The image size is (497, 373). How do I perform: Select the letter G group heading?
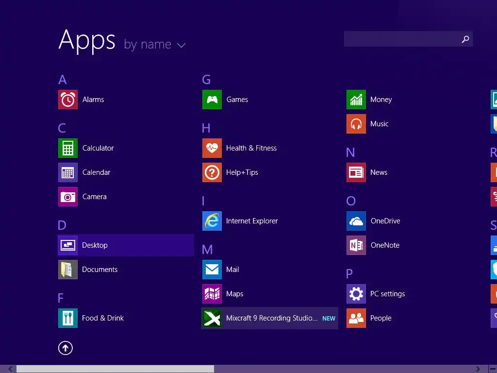pos(206,80)
